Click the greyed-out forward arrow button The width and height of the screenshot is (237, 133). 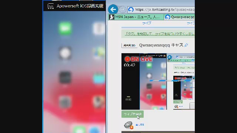click(123, 10)
